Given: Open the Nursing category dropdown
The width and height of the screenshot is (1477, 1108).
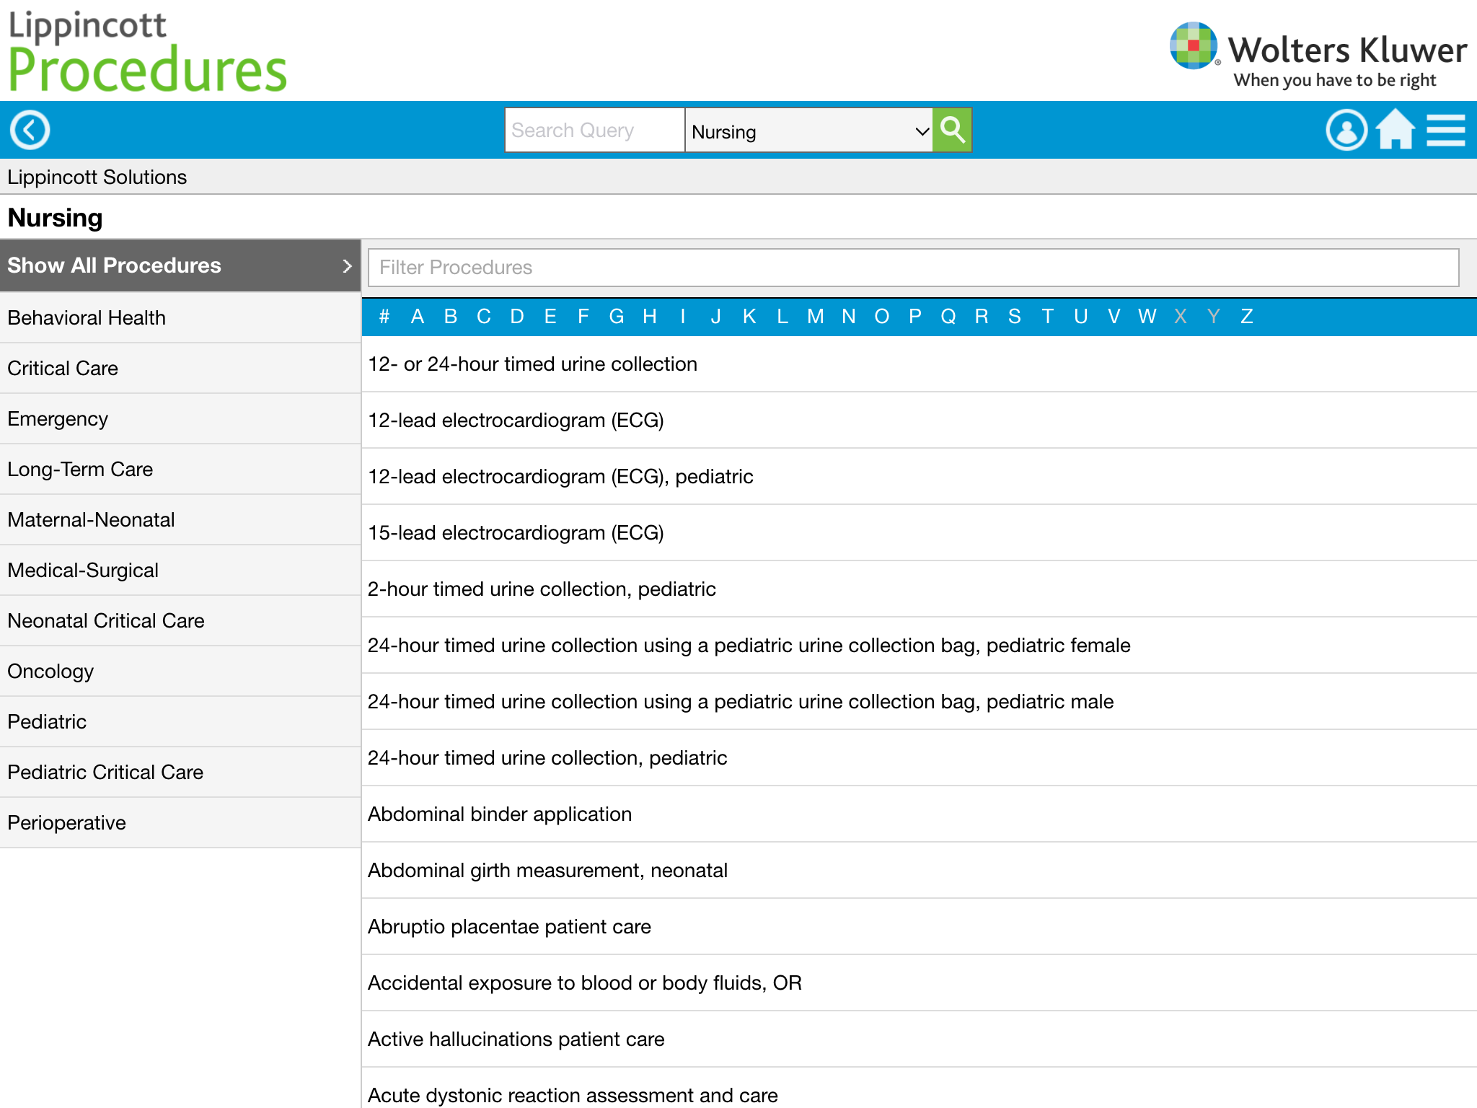Looking at the screenshot, I should 808,131.
